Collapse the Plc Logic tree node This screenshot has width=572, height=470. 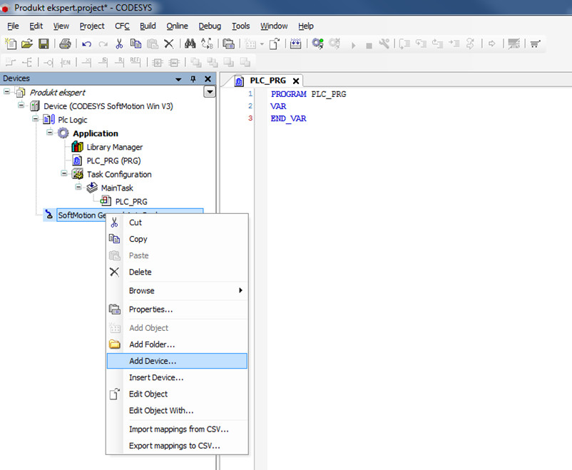click(36, 118)
